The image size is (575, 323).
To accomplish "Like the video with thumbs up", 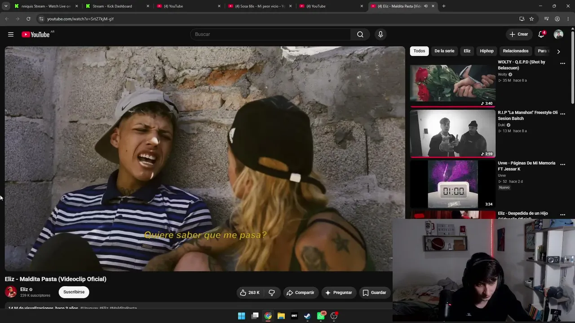I will pyautogui.click(x=250, y=292).
